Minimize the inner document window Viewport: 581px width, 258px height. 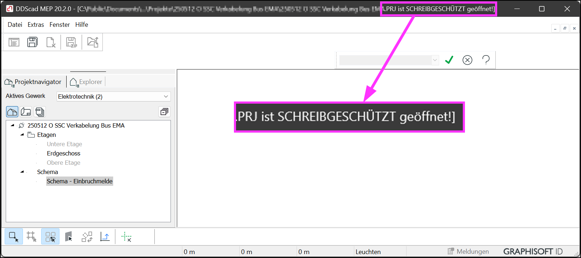(556, 29)
